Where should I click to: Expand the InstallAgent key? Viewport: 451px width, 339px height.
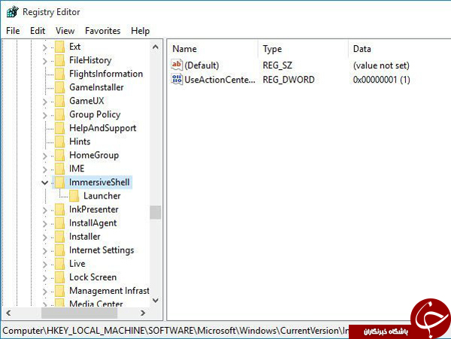click(44, 223)
